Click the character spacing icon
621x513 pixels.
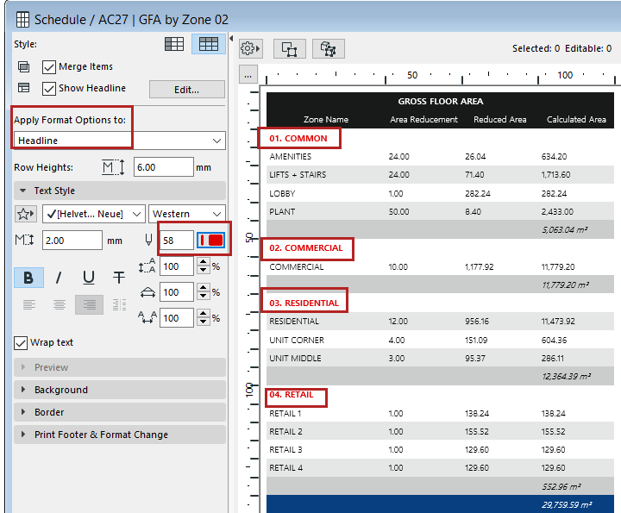point(147,317)
